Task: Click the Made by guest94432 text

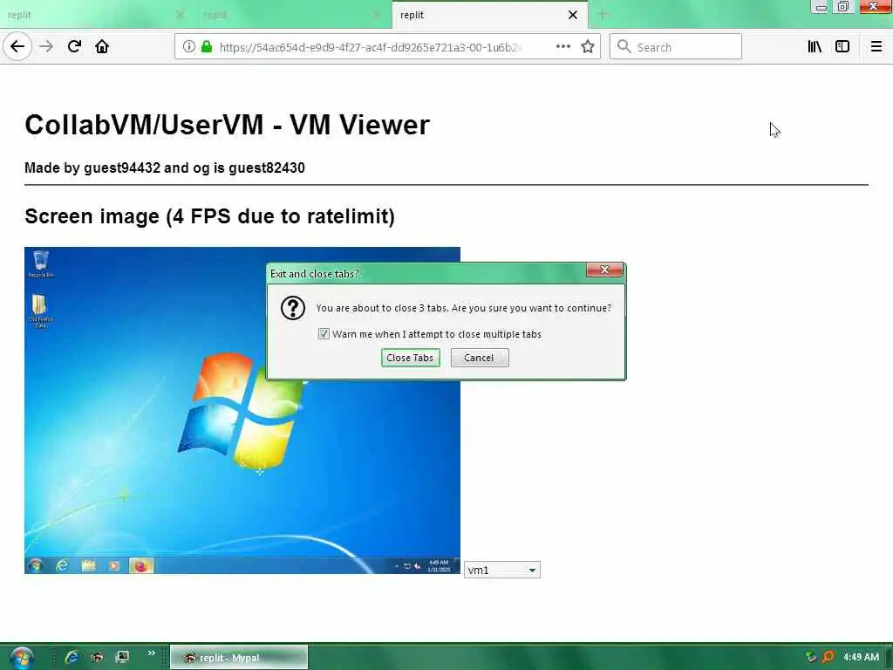Action: pos(165,168)
